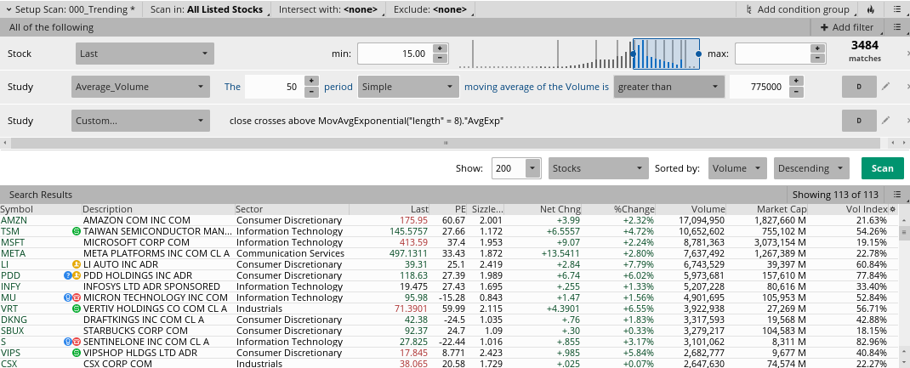
Task: Open the Custom... study dropdown
Action: coord(139,121)
